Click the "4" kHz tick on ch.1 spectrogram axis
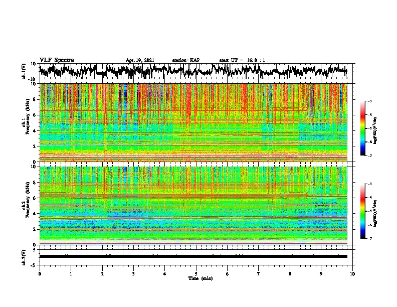 point(35,131)
